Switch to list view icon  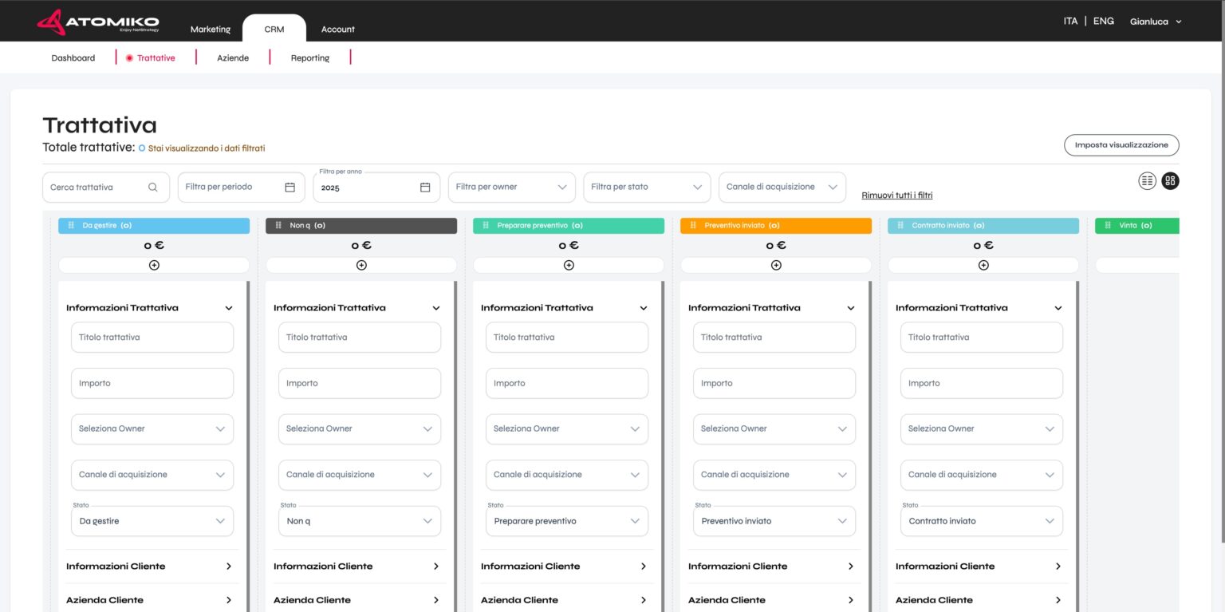(x=1147, y=181)
